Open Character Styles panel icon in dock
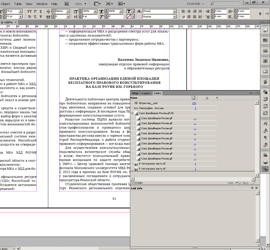 point(265,130)
